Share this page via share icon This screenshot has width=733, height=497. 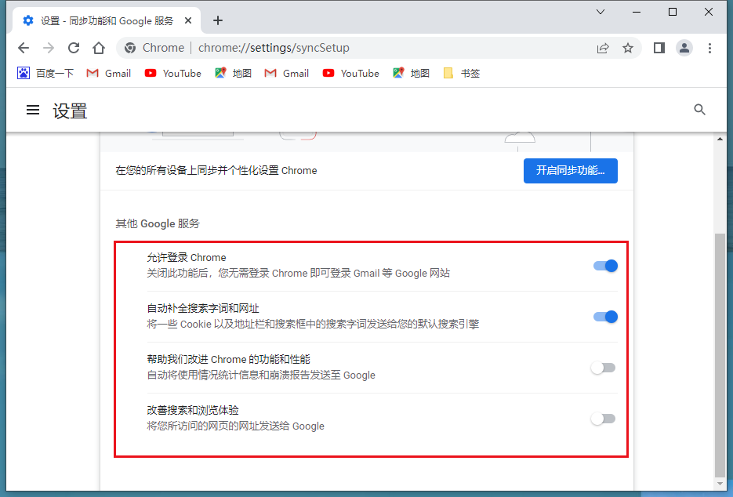click(603, 48)
